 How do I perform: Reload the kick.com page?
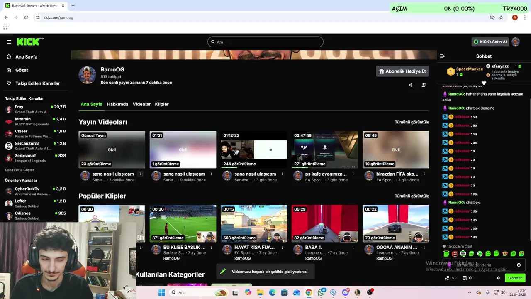(x=26, y=17)
